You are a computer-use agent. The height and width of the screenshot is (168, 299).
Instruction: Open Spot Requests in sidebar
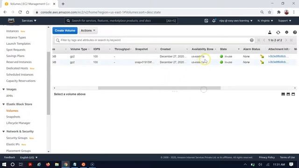(15, 50)
